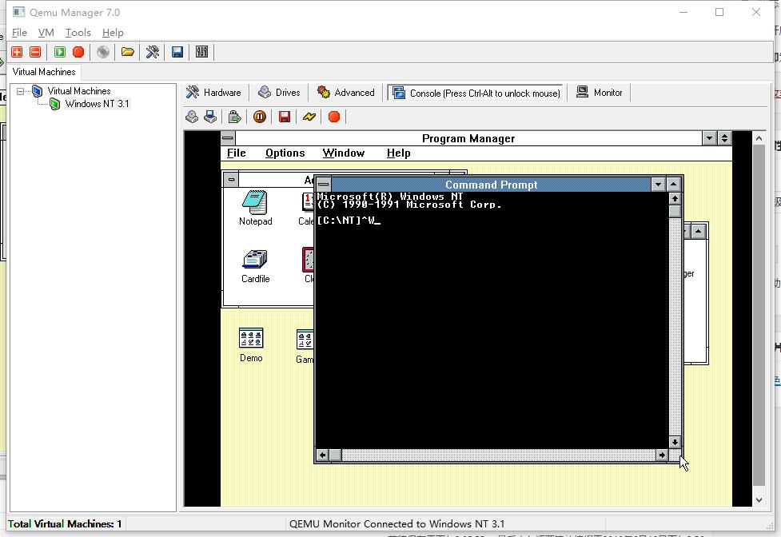Switch to the Hardware tab
Viewport: 781px width, 537px height.
tap(213, 93)
